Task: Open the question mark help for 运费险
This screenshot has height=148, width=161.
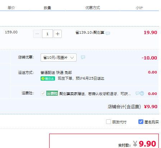Action: [x=142, y=93]
